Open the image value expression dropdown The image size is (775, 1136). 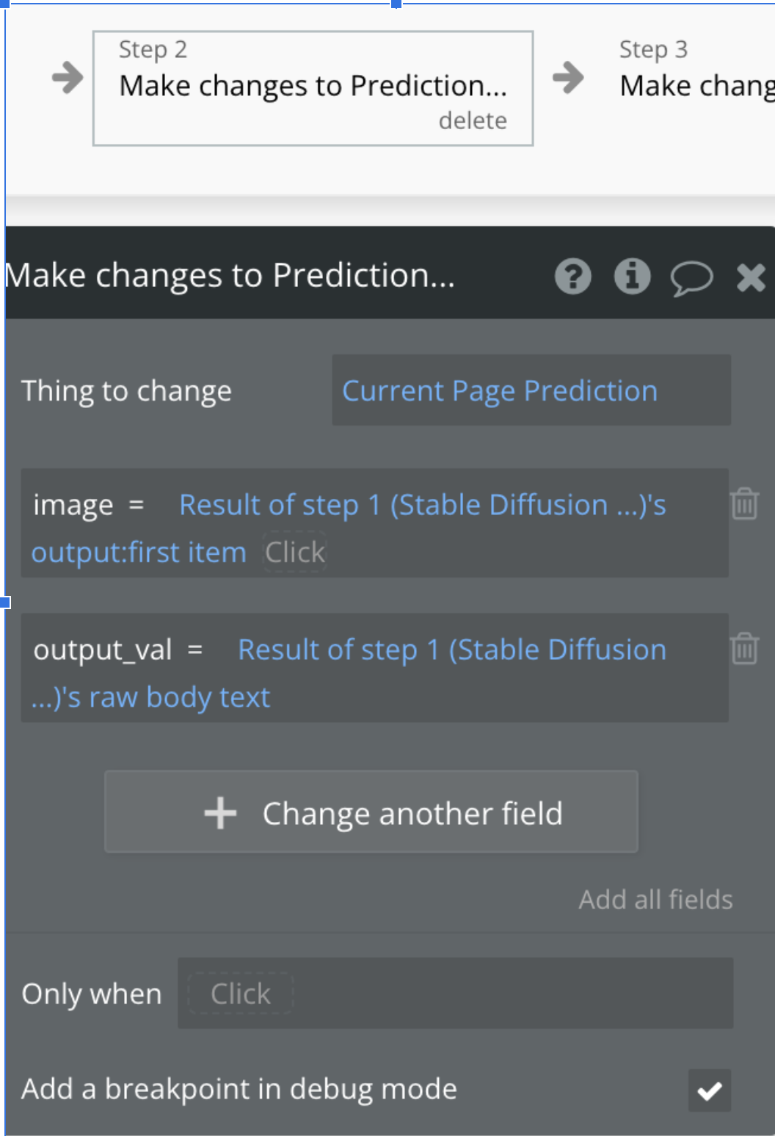pyautogui.click(x=422, y=504)
